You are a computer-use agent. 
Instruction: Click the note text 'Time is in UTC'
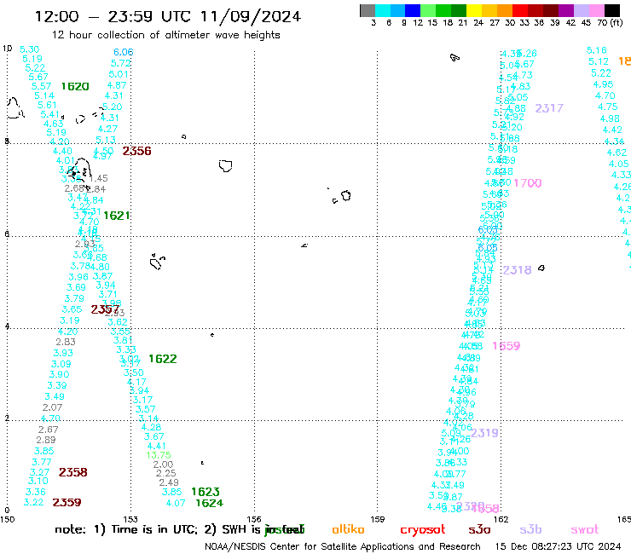pos(154,529)
